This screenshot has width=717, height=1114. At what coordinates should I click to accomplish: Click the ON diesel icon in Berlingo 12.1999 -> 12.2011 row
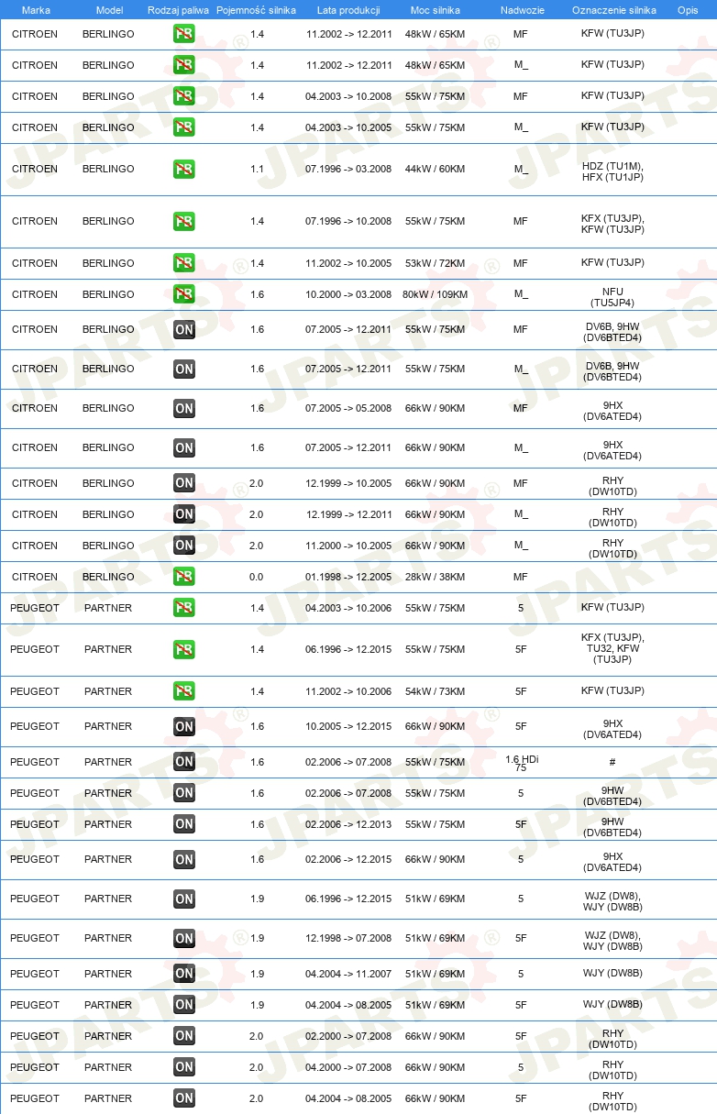[184, 514]
